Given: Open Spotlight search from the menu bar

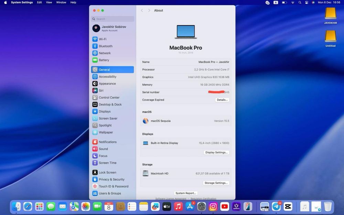Looking at the screenshot, I should (x=300, y=2).
